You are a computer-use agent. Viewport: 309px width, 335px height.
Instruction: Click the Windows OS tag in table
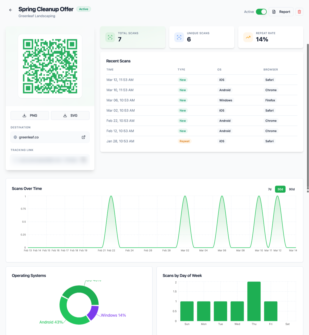(226, 100)
